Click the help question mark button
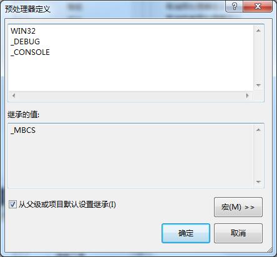 (x=235, y=6)
